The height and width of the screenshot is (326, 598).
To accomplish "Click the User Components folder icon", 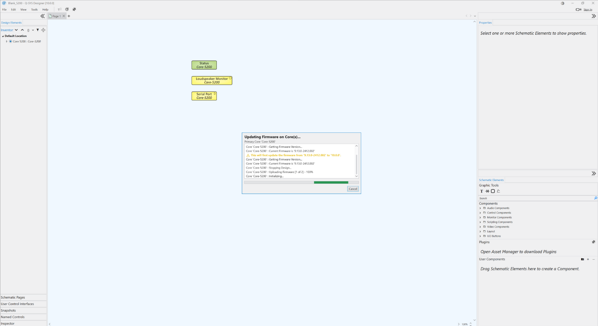I will pos(582,259).
